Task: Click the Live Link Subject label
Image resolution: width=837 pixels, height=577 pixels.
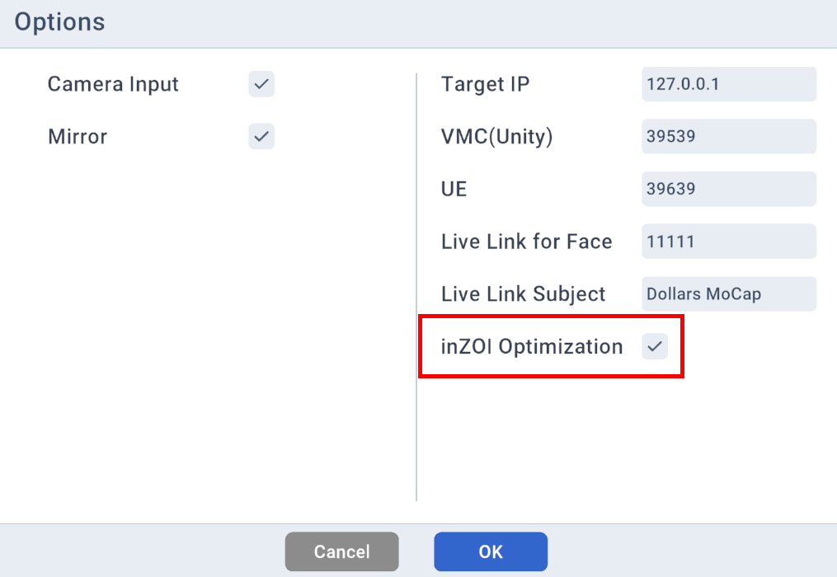Action: (x=523, y=294)
